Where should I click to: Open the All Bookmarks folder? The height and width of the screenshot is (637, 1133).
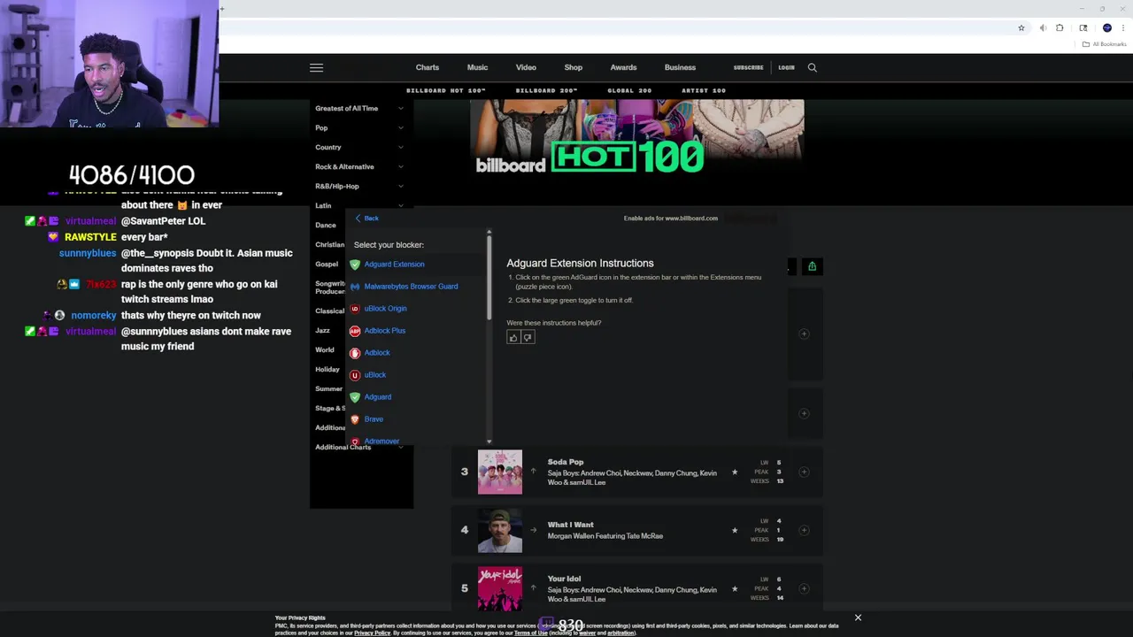[x=1105, y=44]
